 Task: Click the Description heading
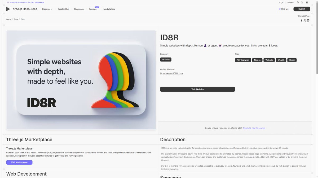[x=173, y=139]
